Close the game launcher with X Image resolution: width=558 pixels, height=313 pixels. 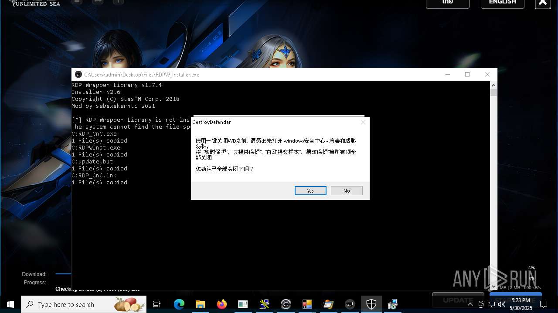point(542,3)
